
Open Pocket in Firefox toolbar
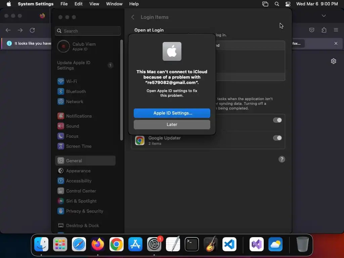tap(311, 30)
